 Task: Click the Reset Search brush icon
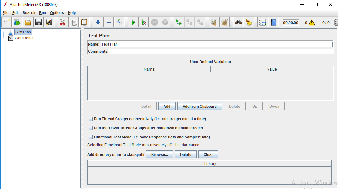click(x=249, y=22)
